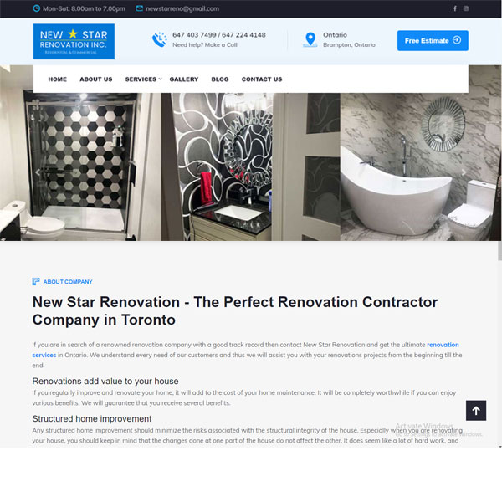Click the Free Estimate button
Viewport: 502px width, 502px height.
coord(433,41)
